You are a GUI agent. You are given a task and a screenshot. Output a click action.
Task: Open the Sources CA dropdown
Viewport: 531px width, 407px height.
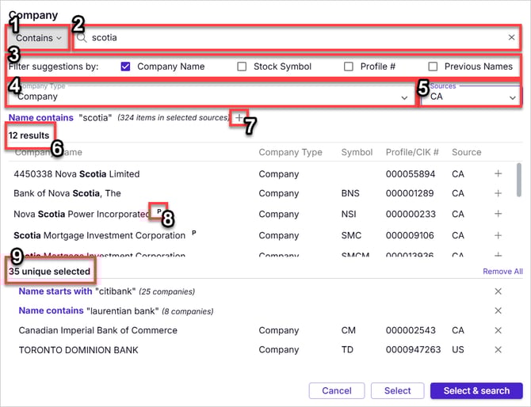(x=472, y=97)
